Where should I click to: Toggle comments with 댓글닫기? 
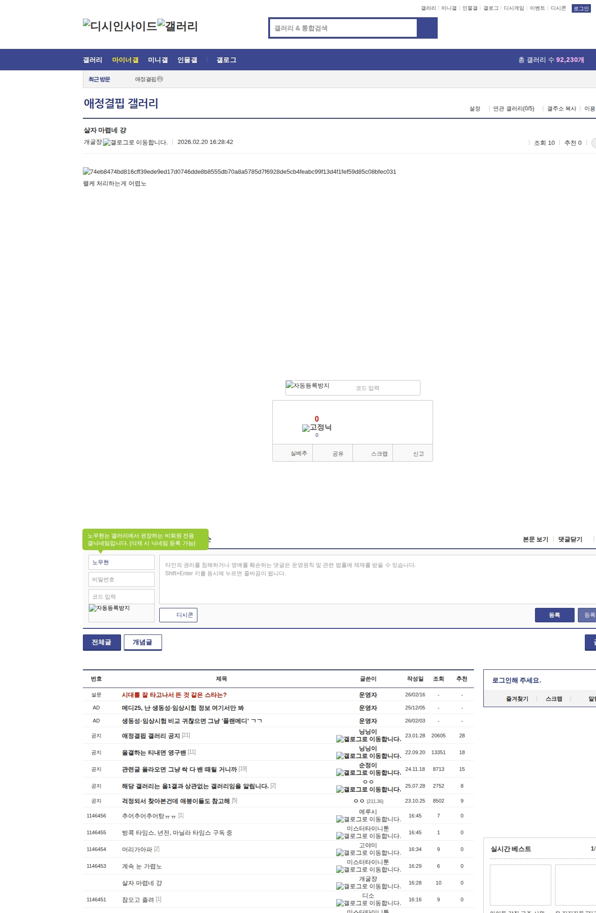[570, 539]
